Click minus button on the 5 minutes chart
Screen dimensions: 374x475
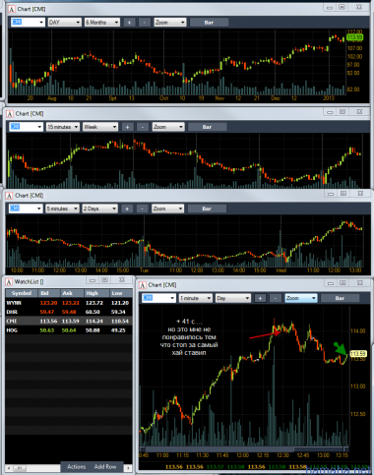(142, 208)
